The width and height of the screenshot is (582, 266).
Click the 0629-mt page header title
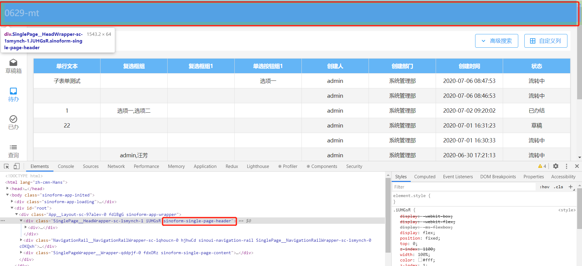click(22, 13)
